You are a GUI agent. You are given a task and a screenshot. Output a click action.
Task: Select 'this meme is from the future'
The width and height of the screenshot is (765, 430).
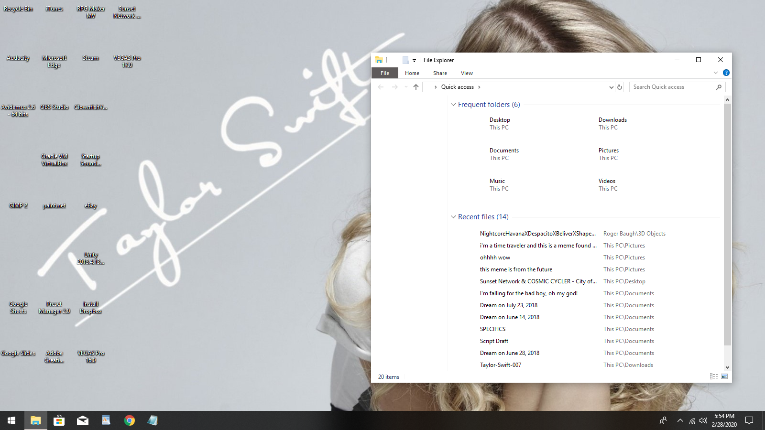click(x=516, y=269)
